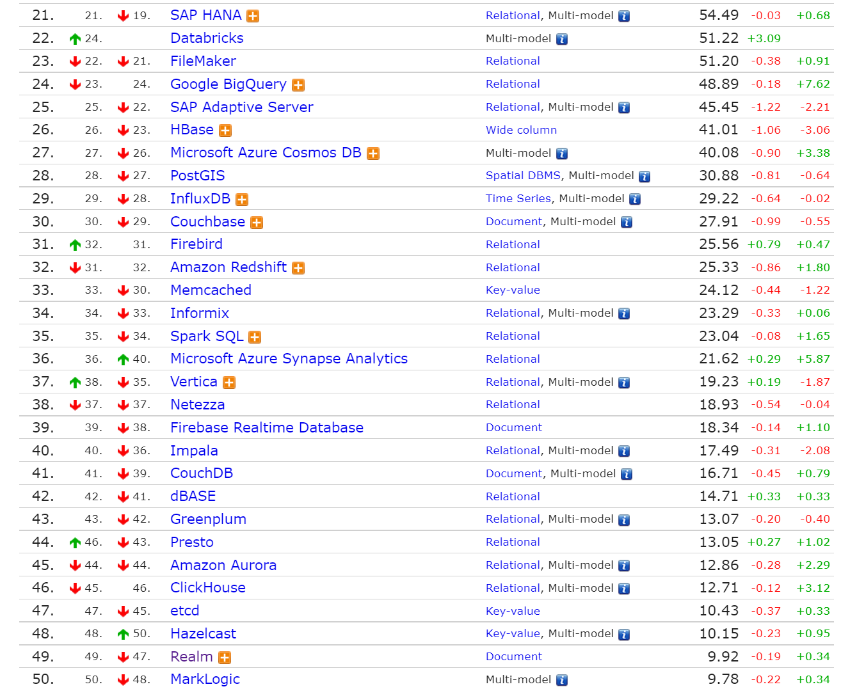Screen dimensions: 841x689
Task: Click the info icon in the Informix row
Action: point(624,313)
